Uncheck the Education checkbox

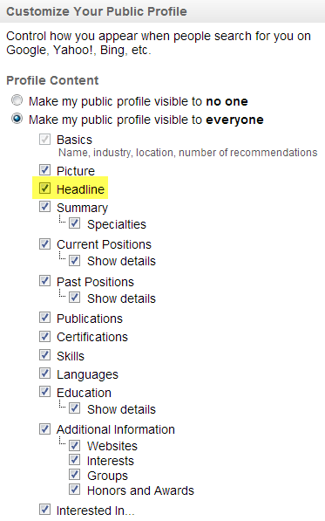(44, 392)
